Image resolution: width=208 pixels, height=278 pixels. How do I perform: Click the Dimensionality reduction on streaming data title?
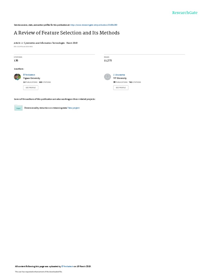(x=45, y=108)
